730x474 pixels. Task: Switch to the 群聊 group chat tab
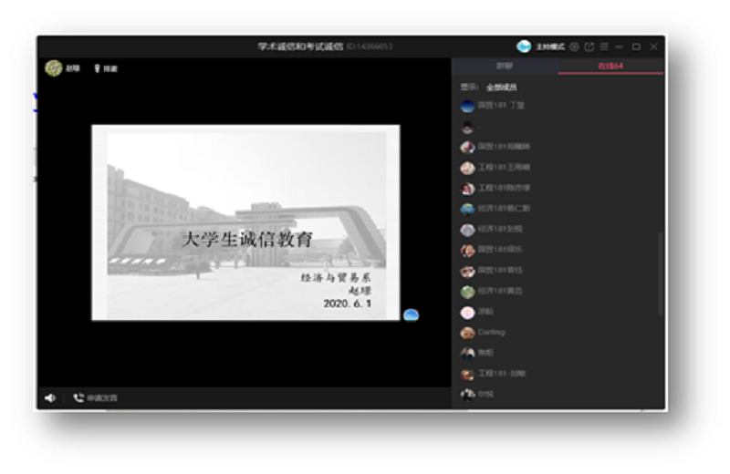coord(504,67)
